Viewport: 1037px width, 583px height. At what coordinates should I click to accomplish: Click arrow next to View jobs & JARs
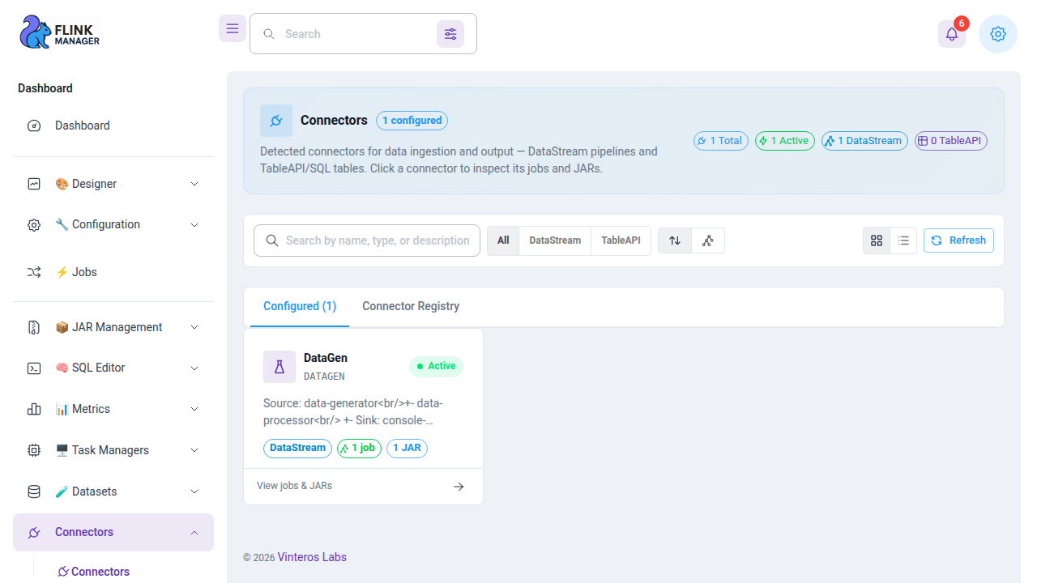tap(459, 487)
